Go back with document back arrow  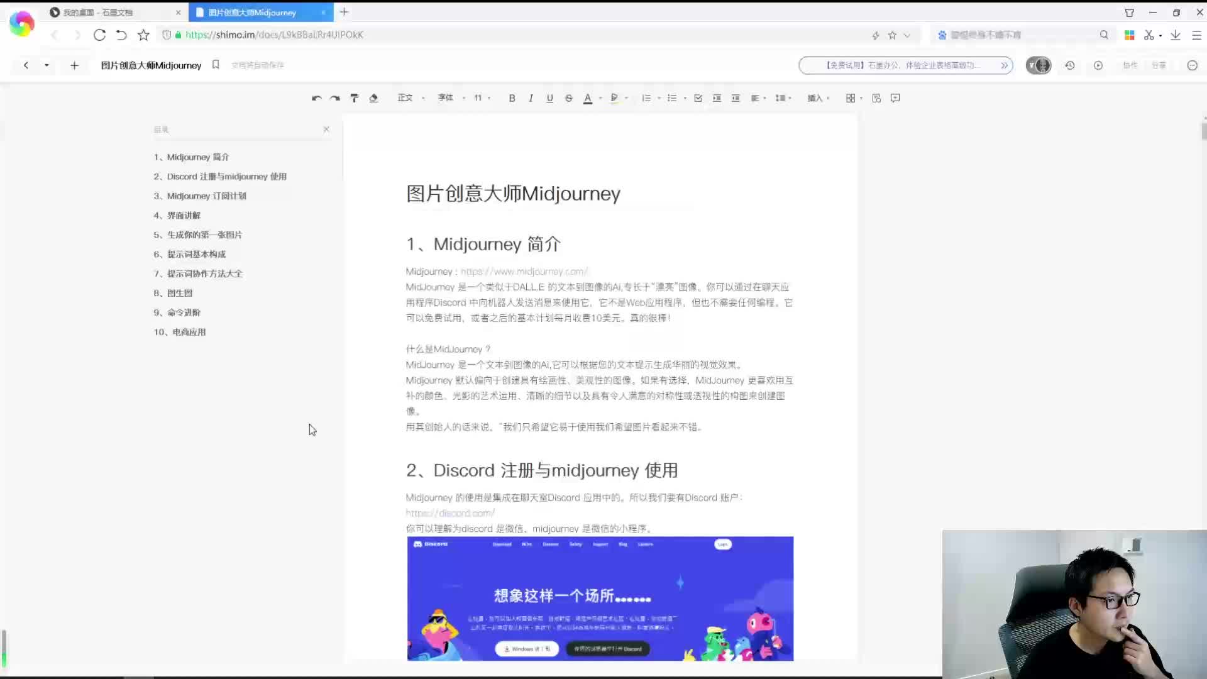tap(26, 65)
